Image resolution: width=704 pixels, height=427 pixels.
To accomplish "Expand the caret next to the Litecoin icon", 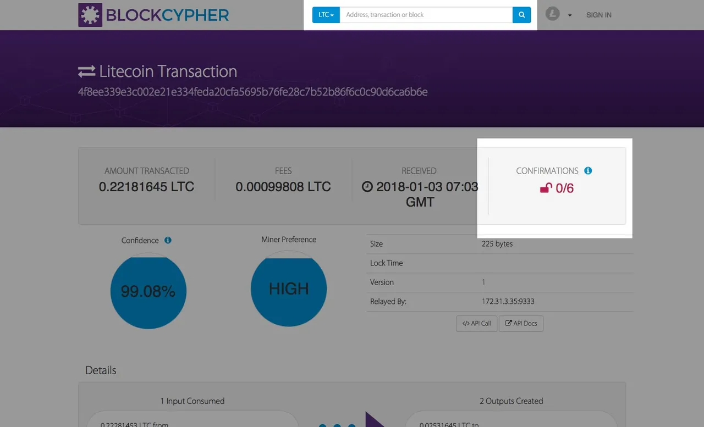I will 570,15.
